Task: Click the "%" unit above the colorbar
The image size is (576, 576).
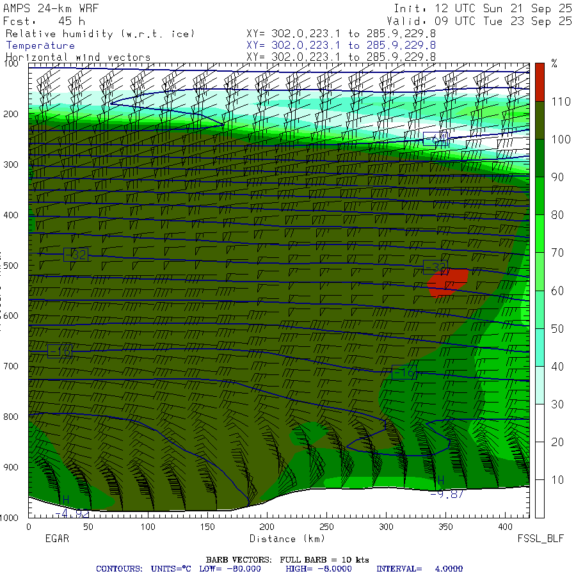Action: [554, 64]
